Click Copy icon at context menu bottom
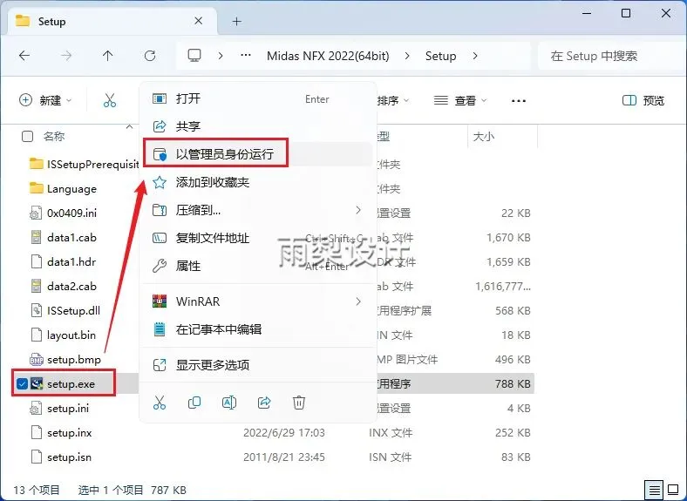687x501 pixels. point(194,402)
